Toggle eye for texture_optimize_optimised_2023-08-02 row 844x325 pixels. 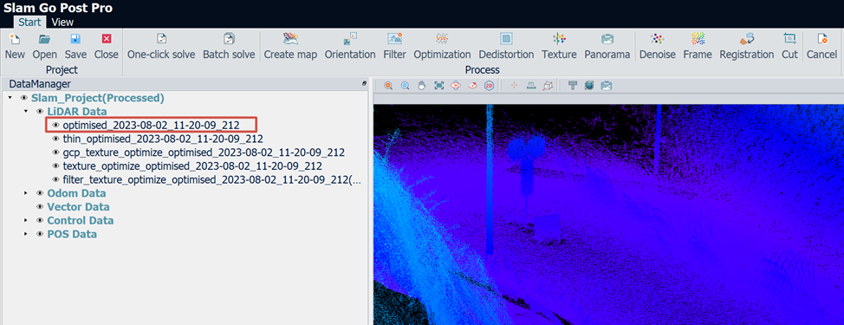pyautogui.click(x=56, y=166)
